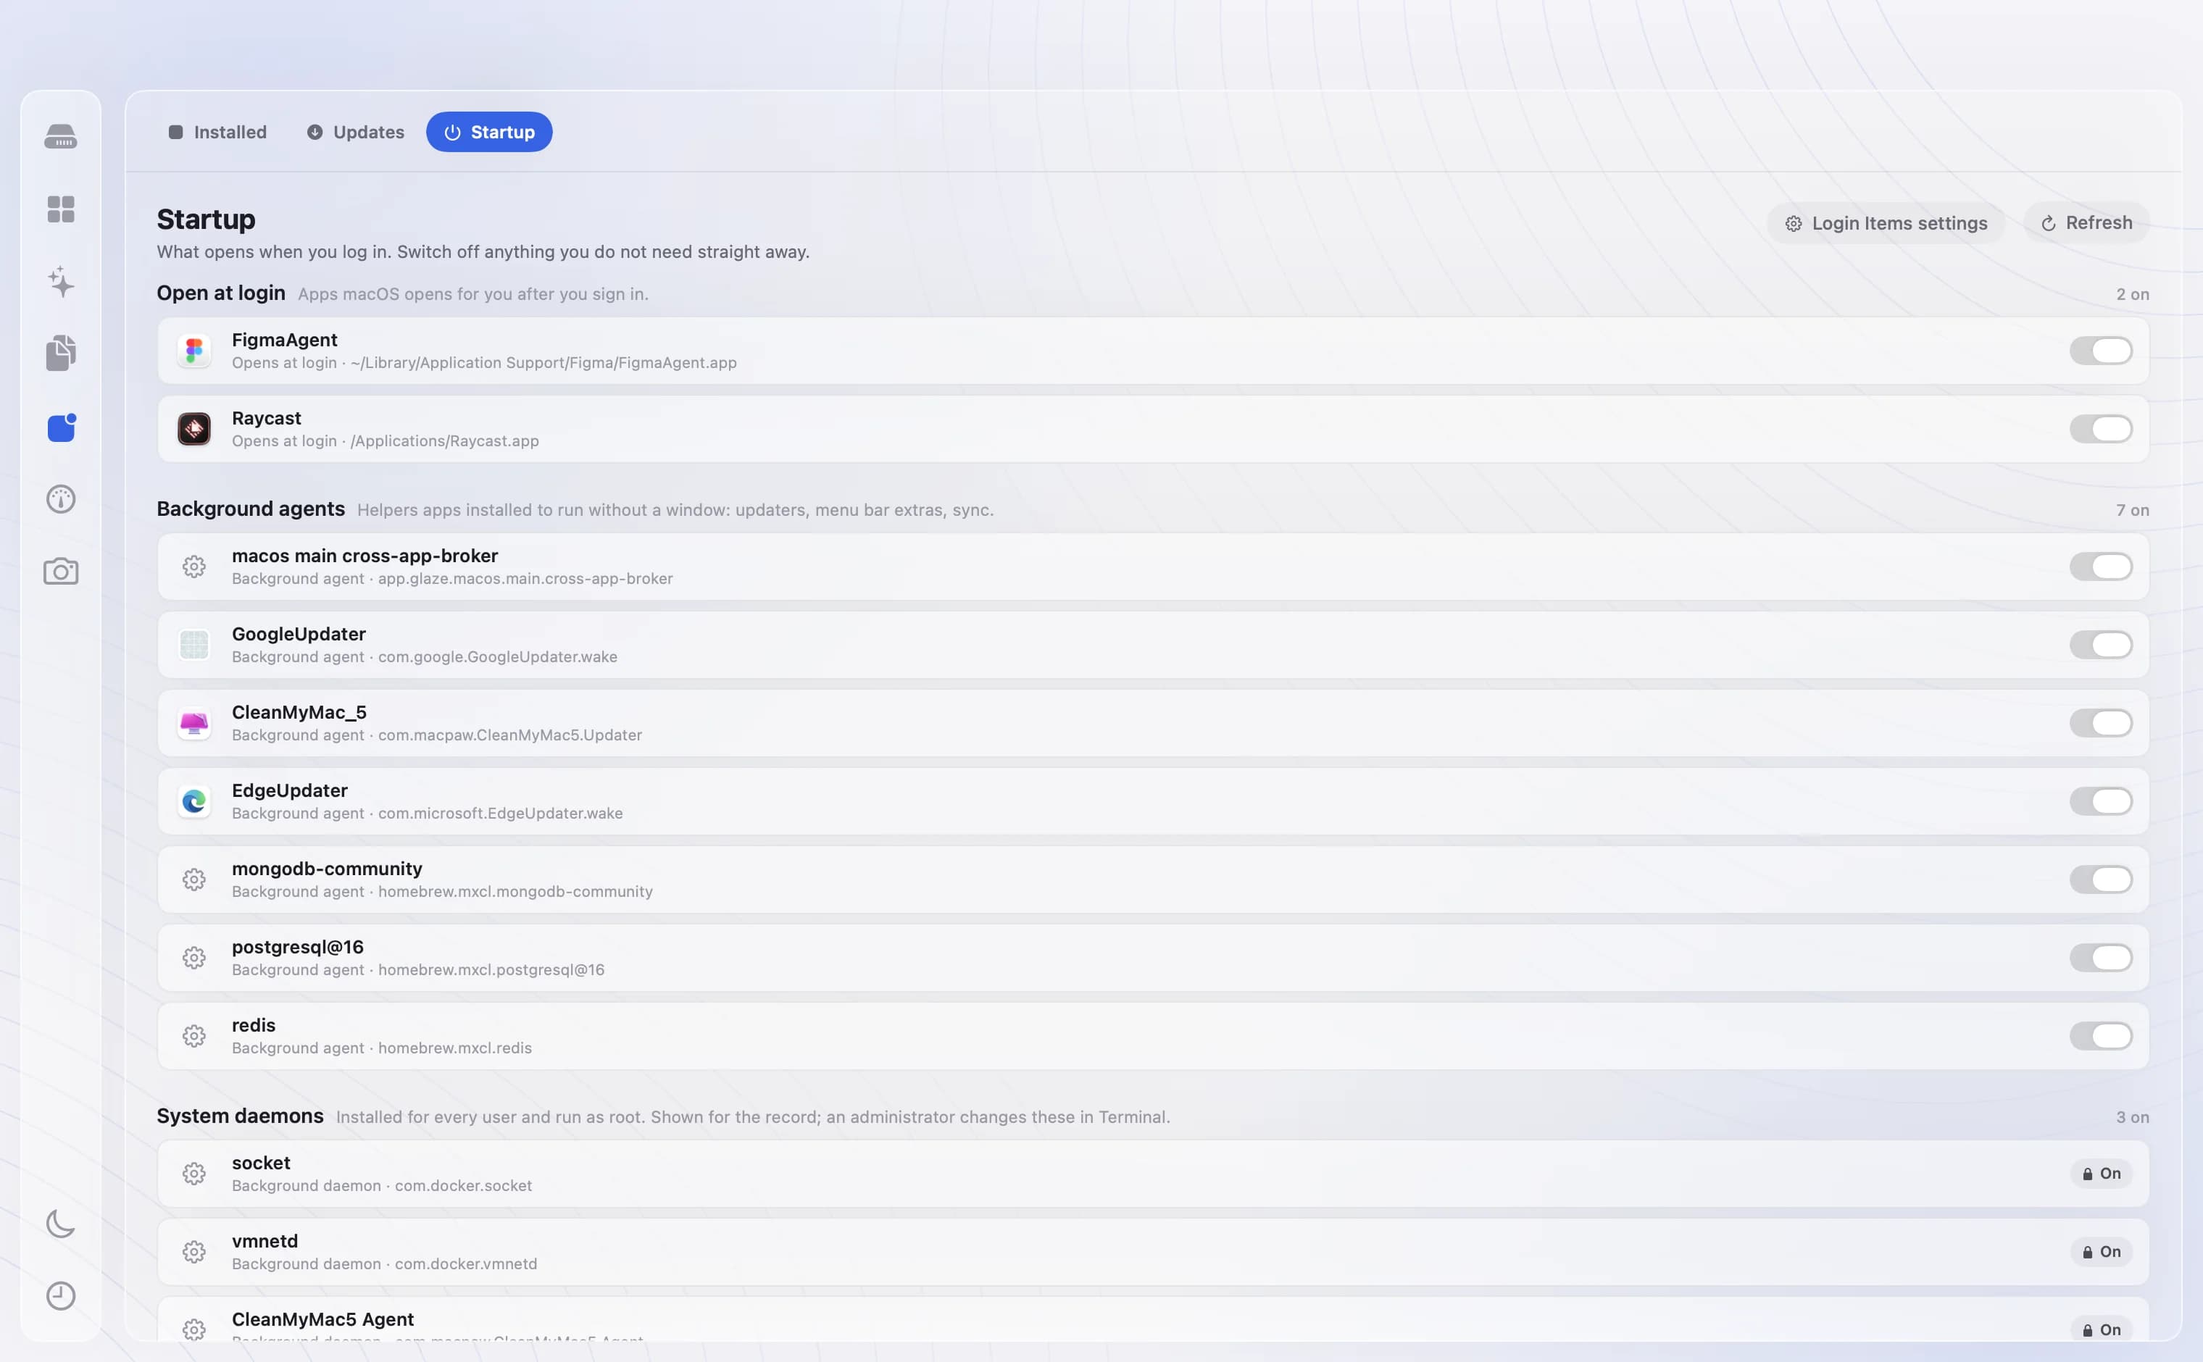Click the cross-app-broker gear icon

pyautogui.click(x=193, y=567)
